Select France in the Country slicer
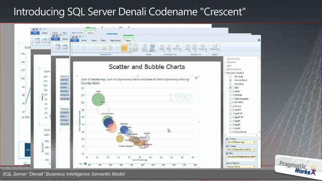The width and height of the screenshot is (322, 181). click(x=64, y=87)
